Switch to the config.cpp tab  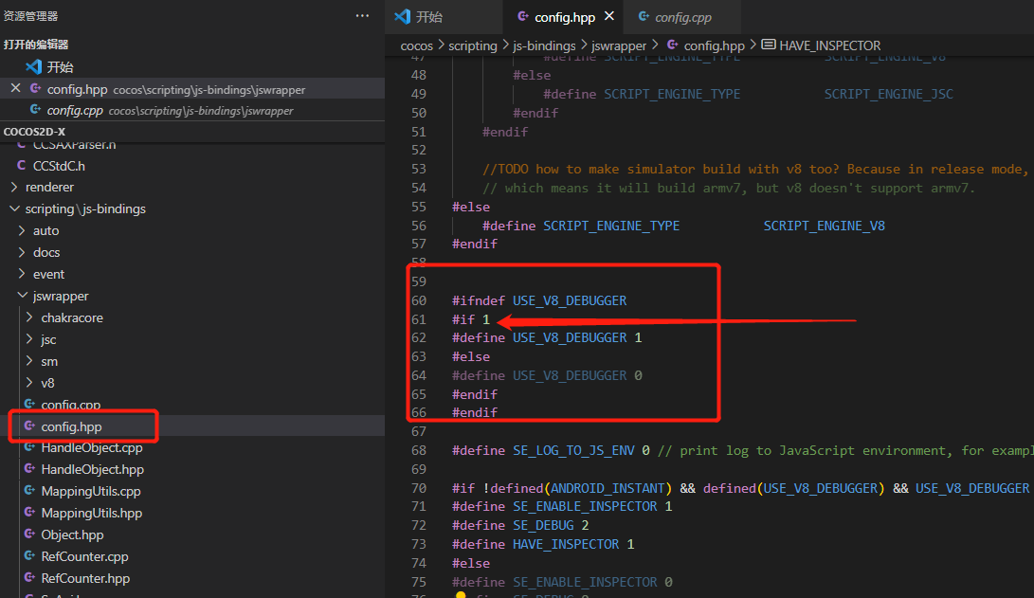(x=683, y=17)
